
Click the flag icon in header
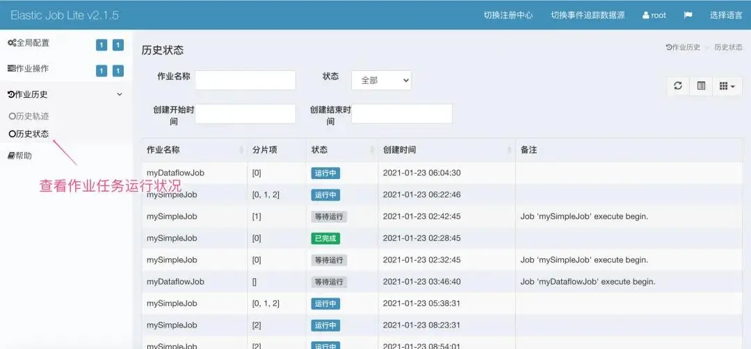click(x=688, y=15)
